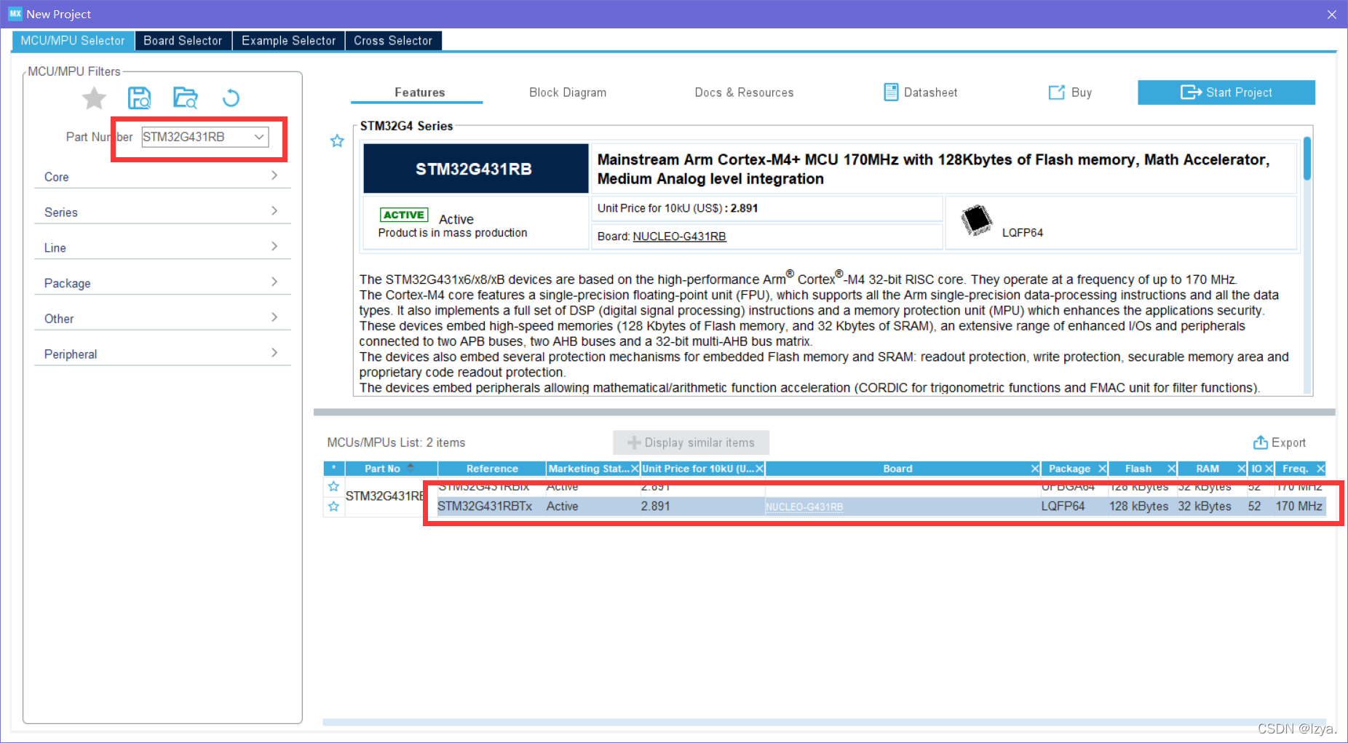Click the STM32G431RB part number cell
The height and width of the screenshot is (743, 1348).
coord(385,496)
